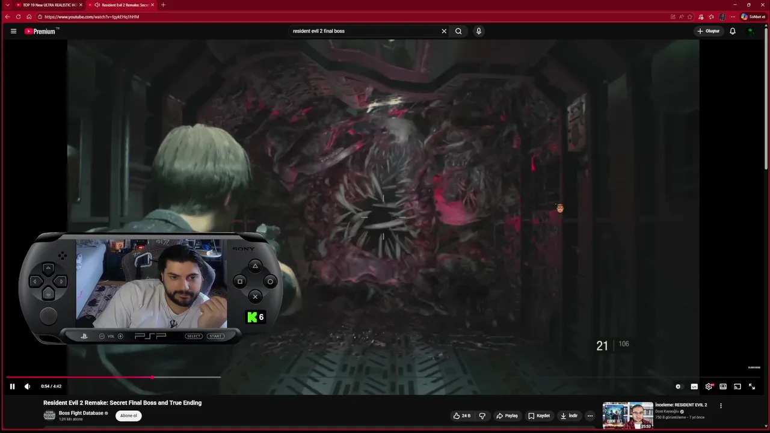Toggle subtitles in the video player
This screenshot has height=433, width=770.
(x=694, y=387)
